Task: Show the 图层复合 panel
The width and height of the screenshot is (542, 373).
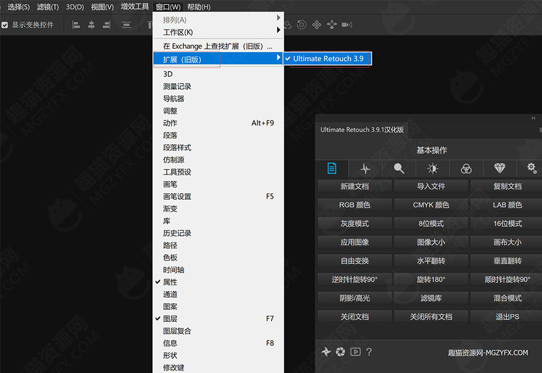Action: 218,331
